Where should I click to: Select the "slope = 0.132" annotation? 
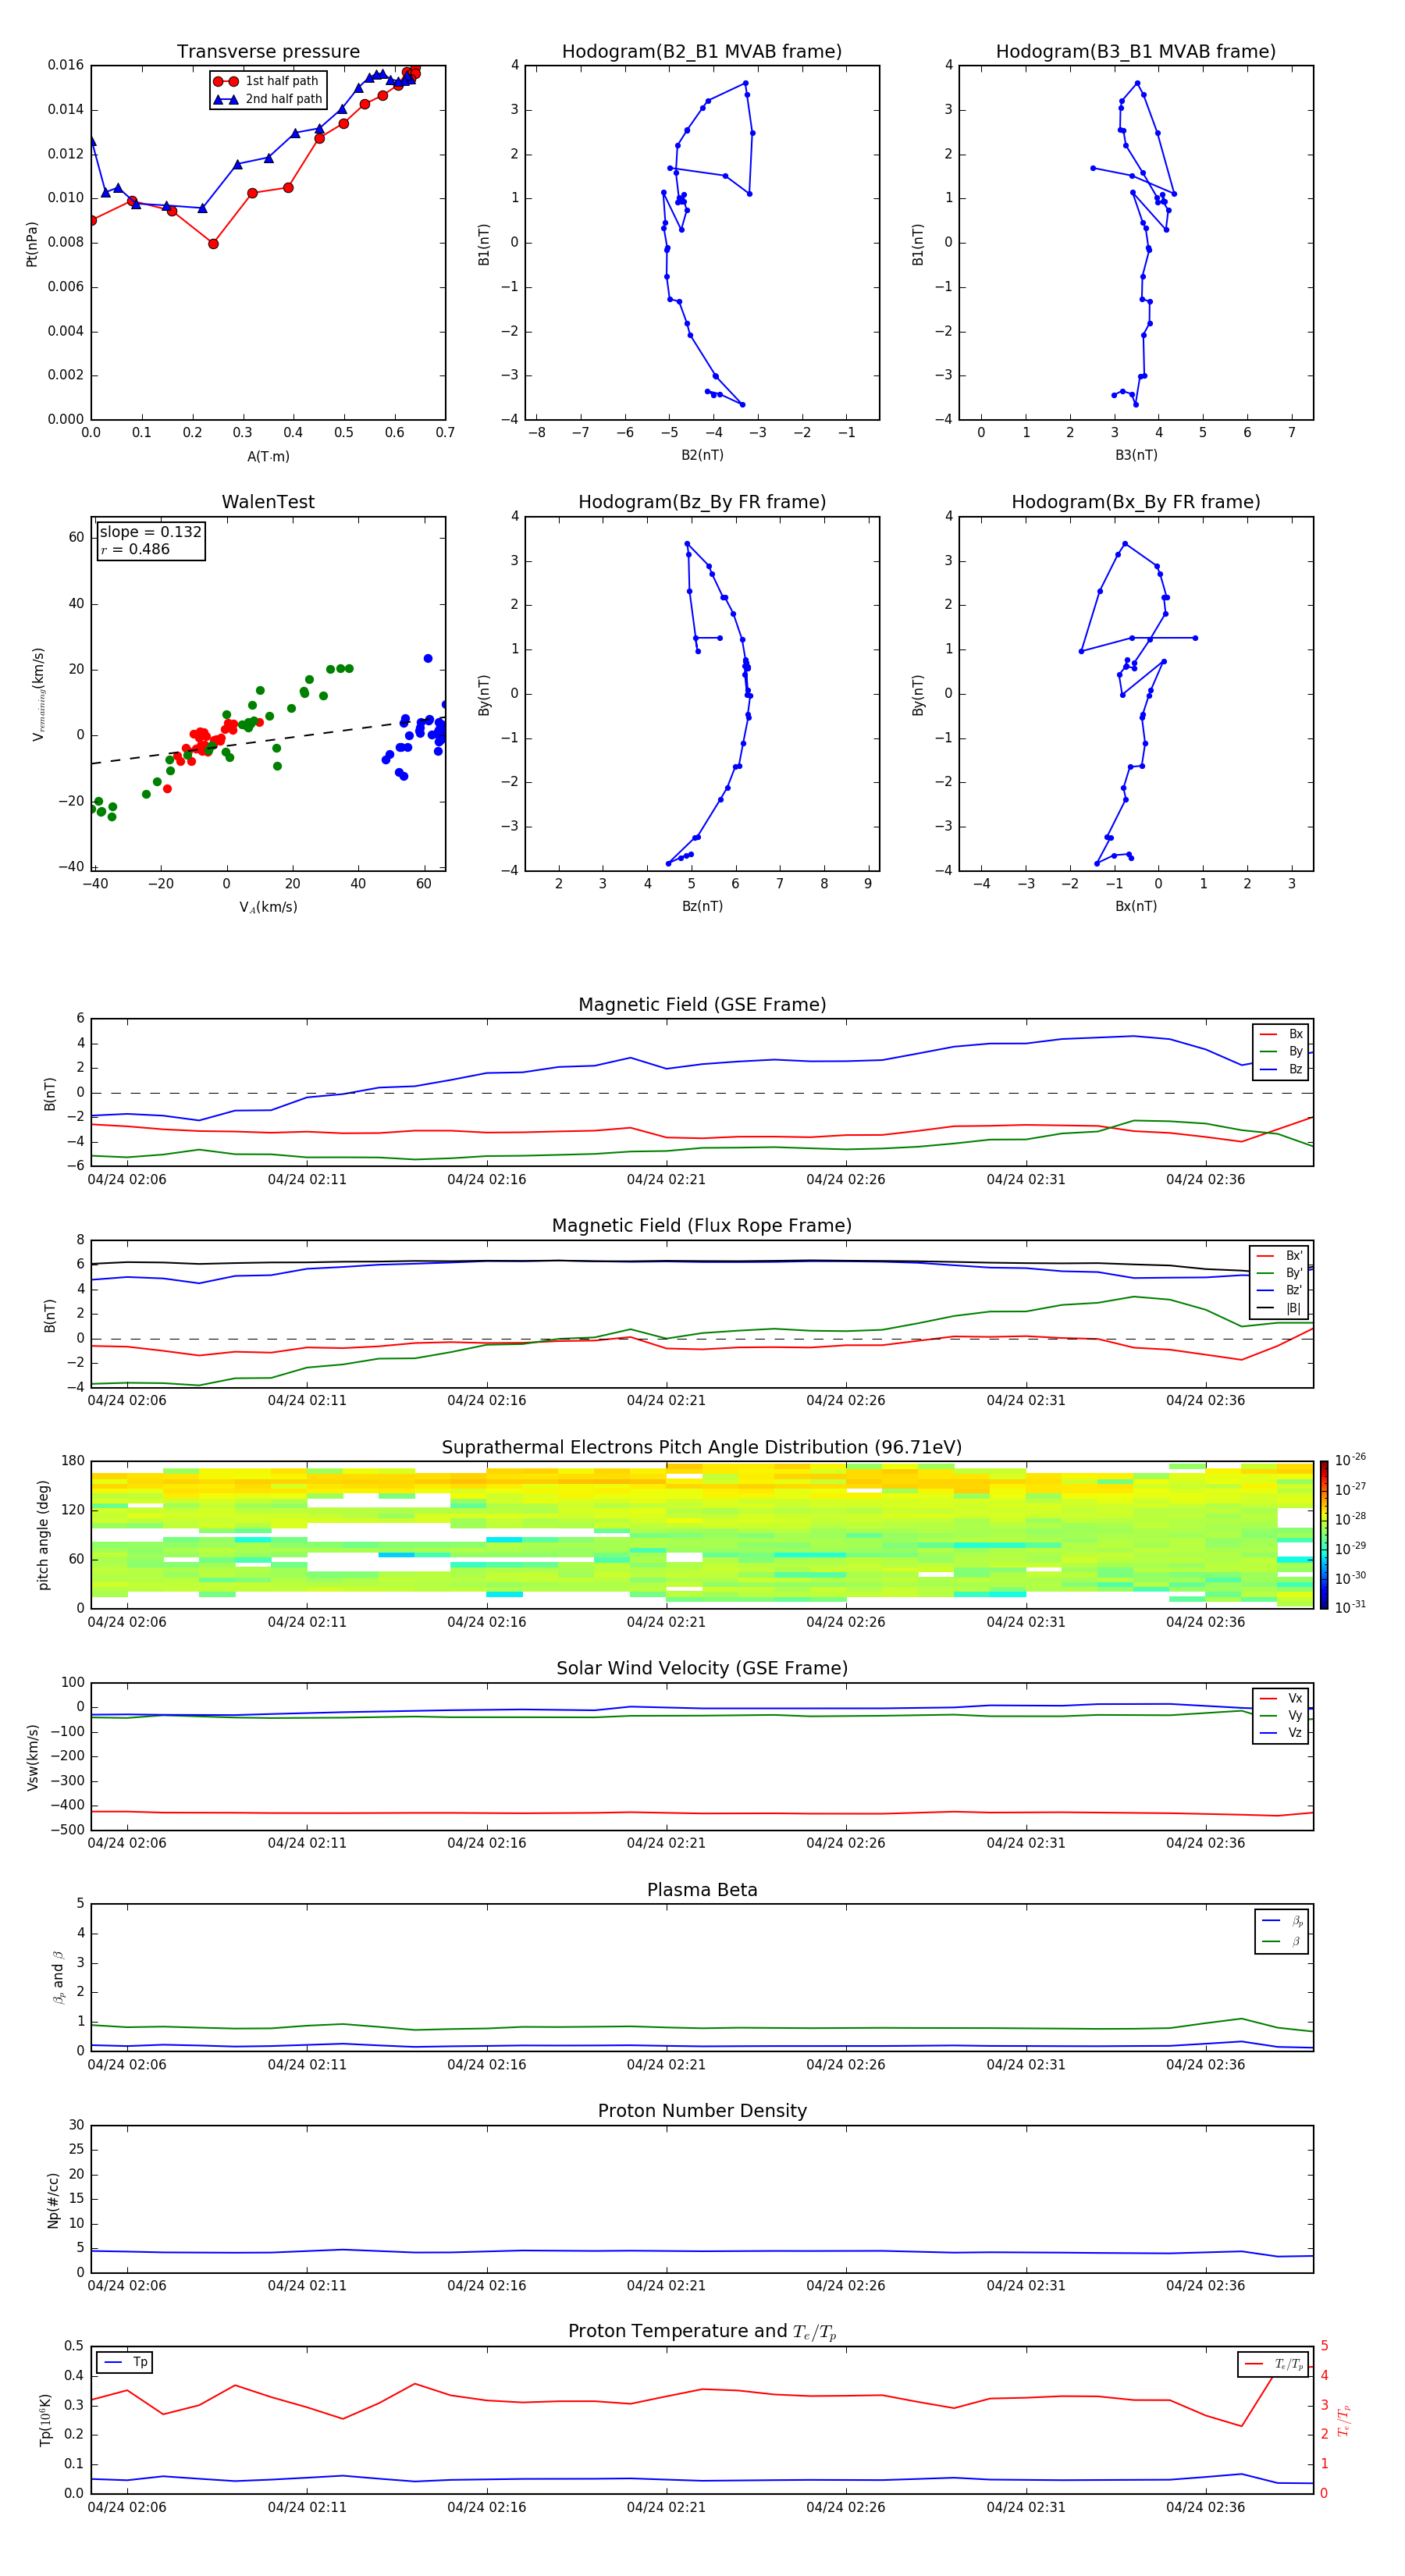151,532
